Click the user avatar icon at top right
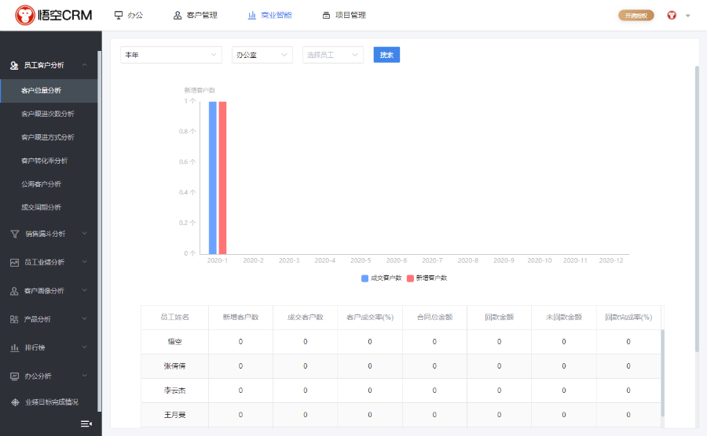Image resolution: width=707 pixels, height=436 pixels. tap(672, 15)
